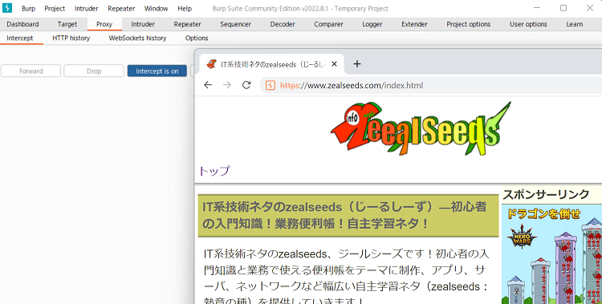Open the Logger tab

point(372,24)
